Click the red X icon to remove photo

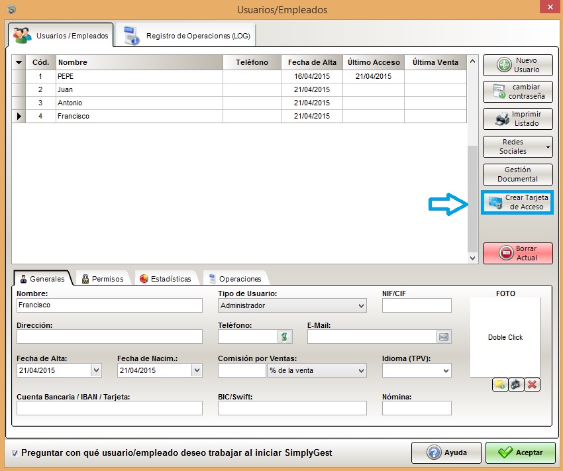click(x=532, y=384)
